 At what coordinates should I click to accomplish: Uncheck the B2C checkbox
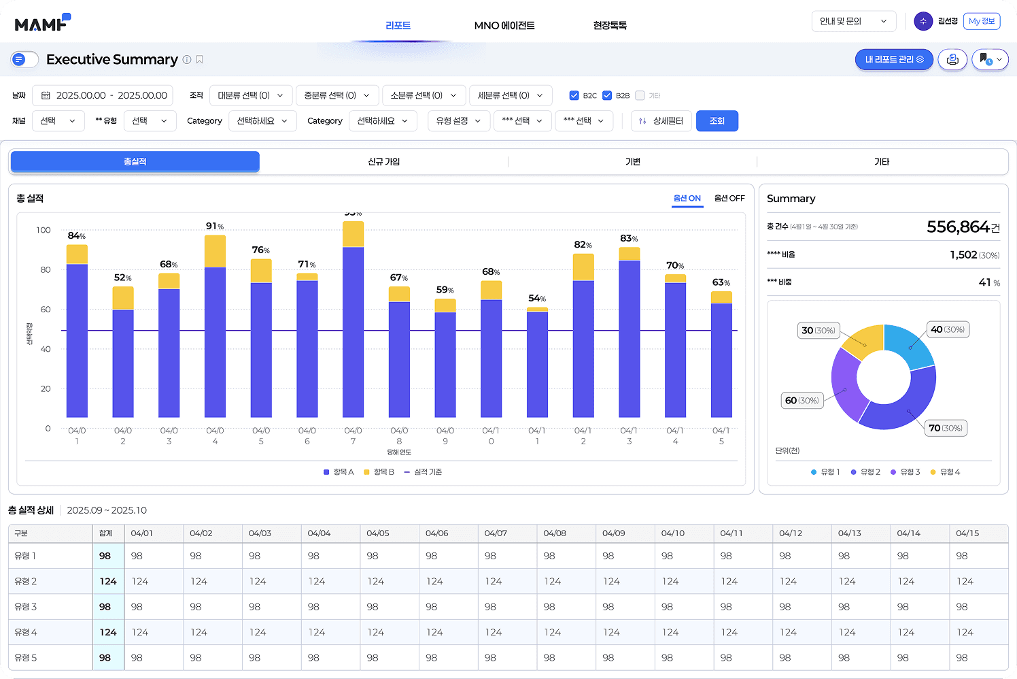pyautogui.click(x=574, y=96)
